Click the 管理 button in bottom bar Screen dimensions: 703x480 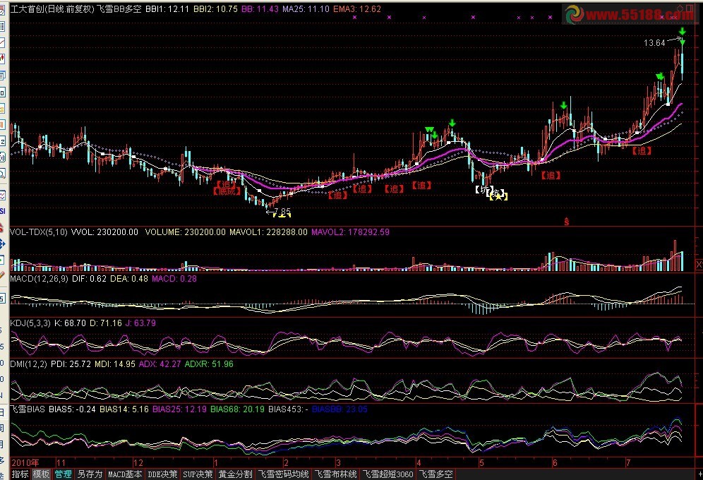coord(64,474)
